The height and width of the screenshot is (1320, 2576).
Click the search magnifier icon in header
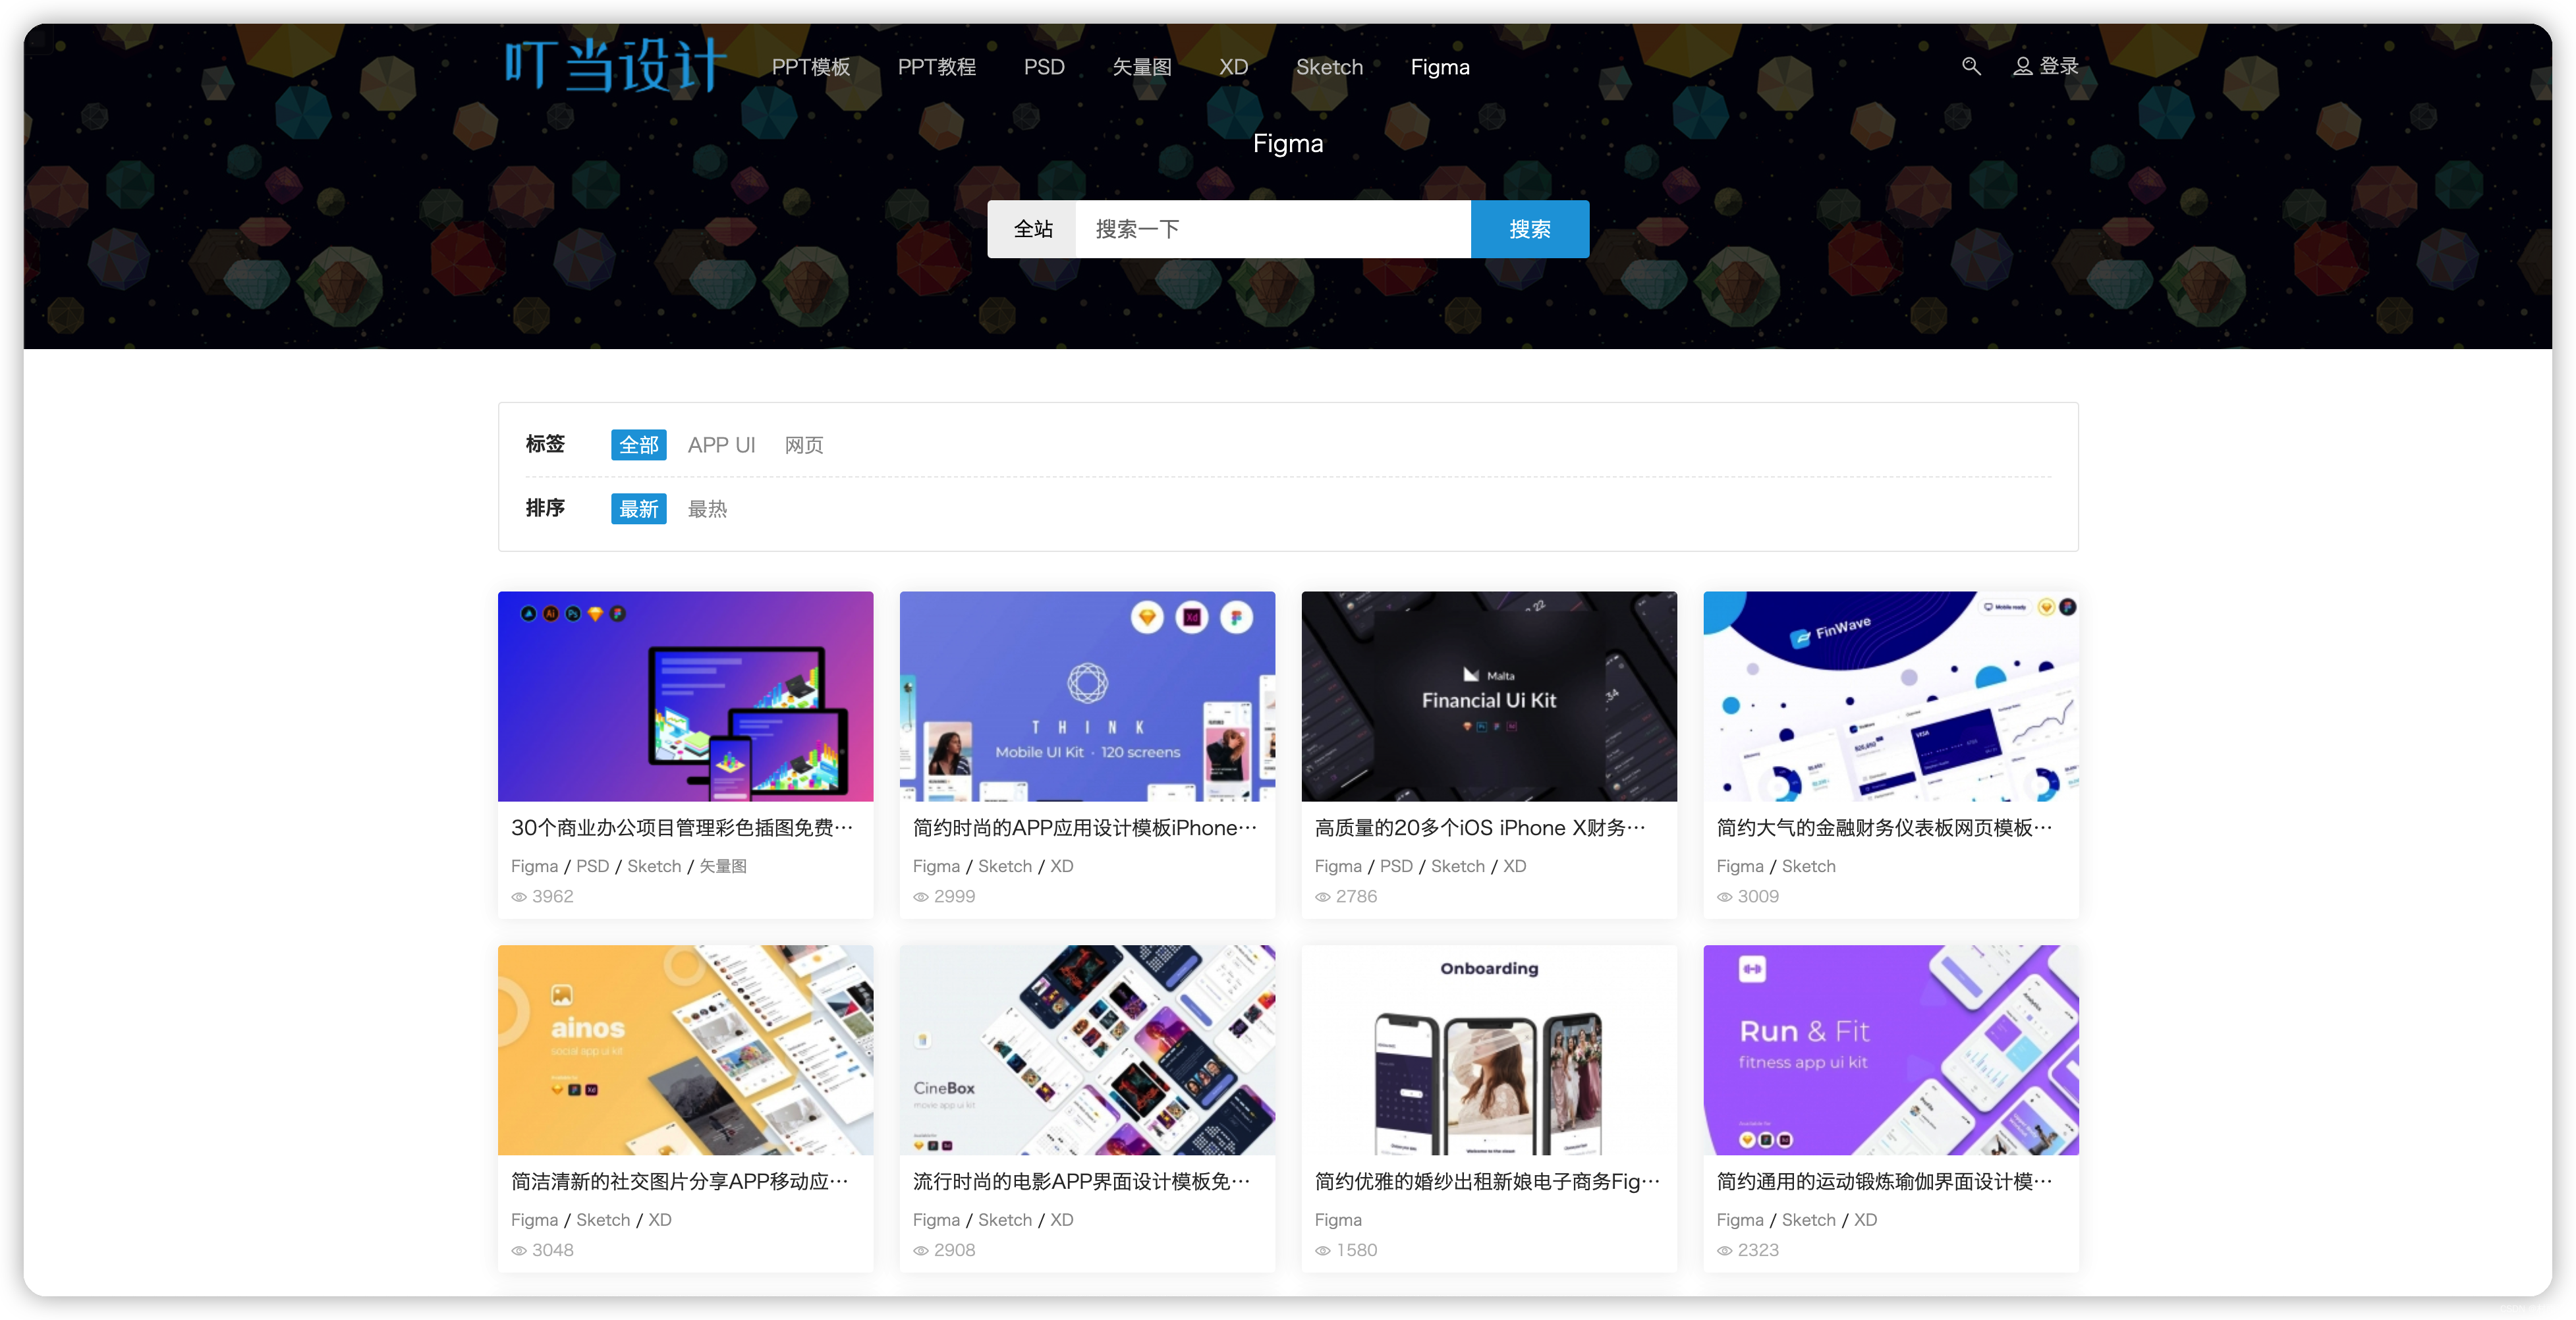(1971, 66)
